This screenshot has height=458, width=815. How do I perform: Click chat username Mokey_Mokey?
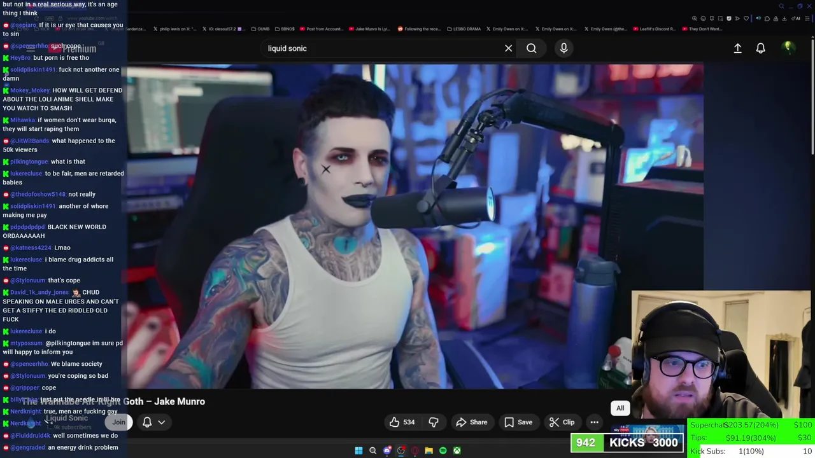pyautogui.click(x=30, y=90)
